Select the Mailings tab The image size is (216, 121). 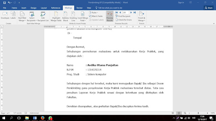coord(69,8)
